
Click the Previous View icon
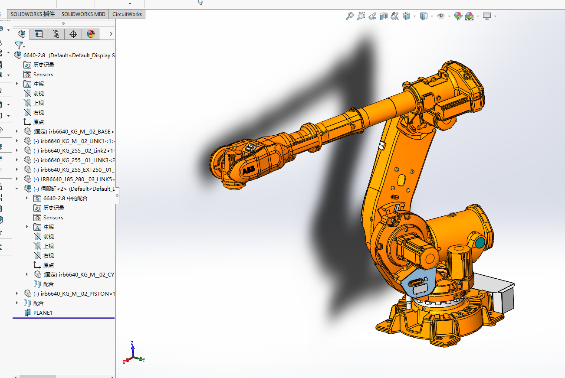[372, 16]
